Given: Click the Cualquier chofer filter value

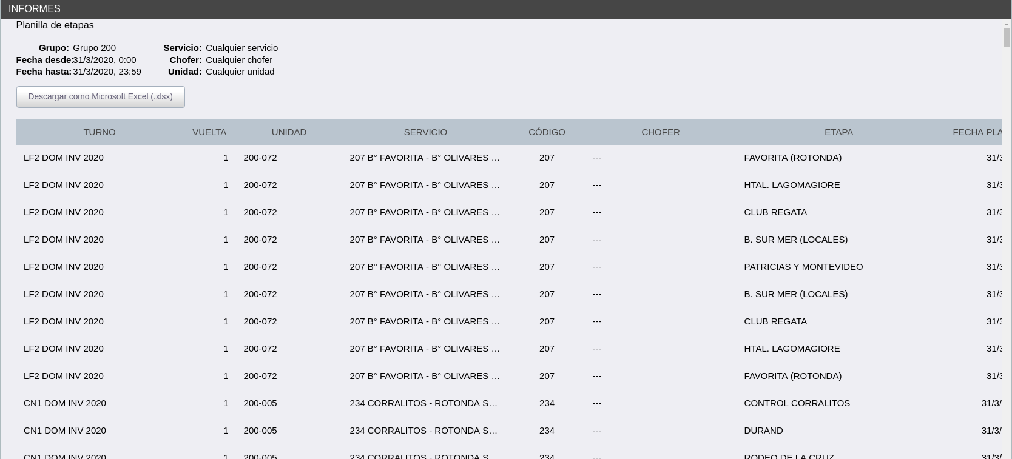Looking at the screenshot, I should 239,60.
